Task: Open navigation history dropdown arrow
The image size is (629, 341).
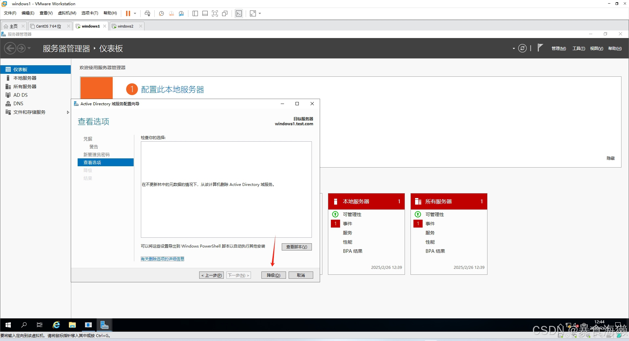Action: click(x=29, y=48)
